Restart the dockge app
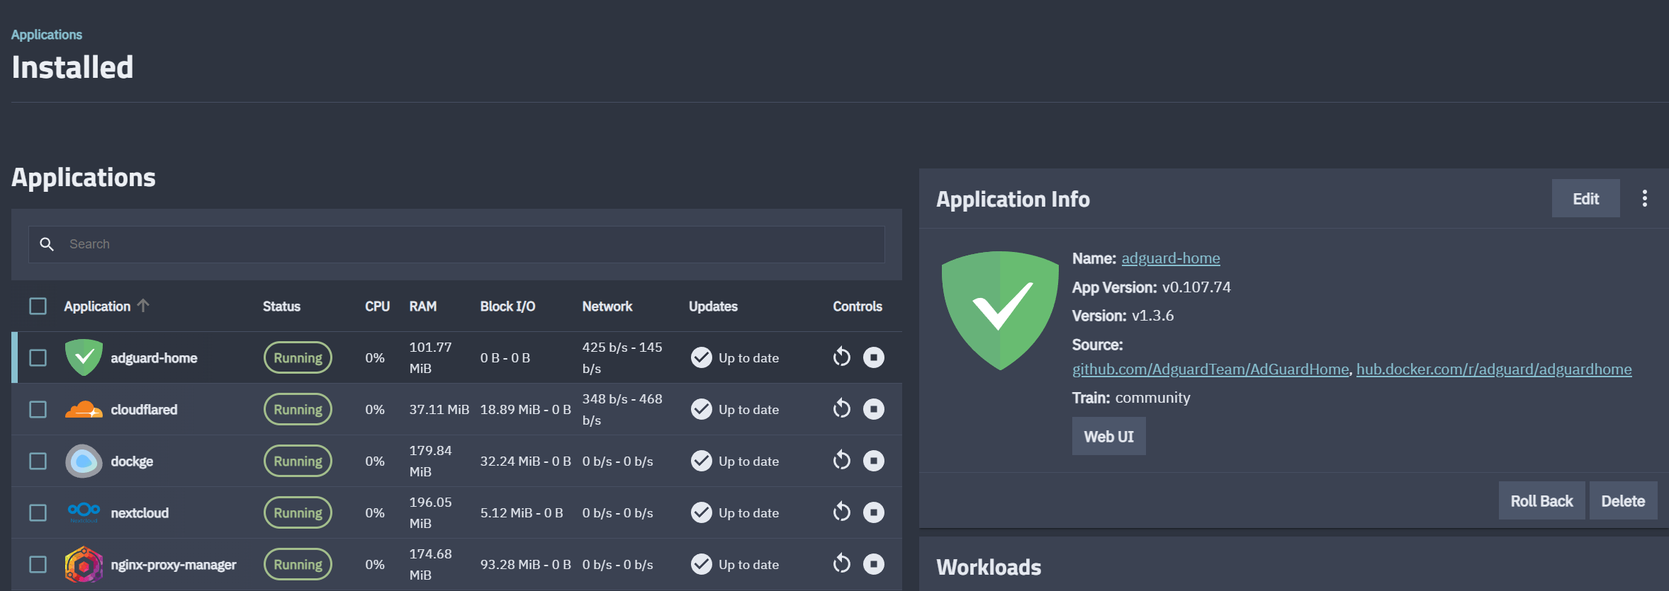 [841, 460]
